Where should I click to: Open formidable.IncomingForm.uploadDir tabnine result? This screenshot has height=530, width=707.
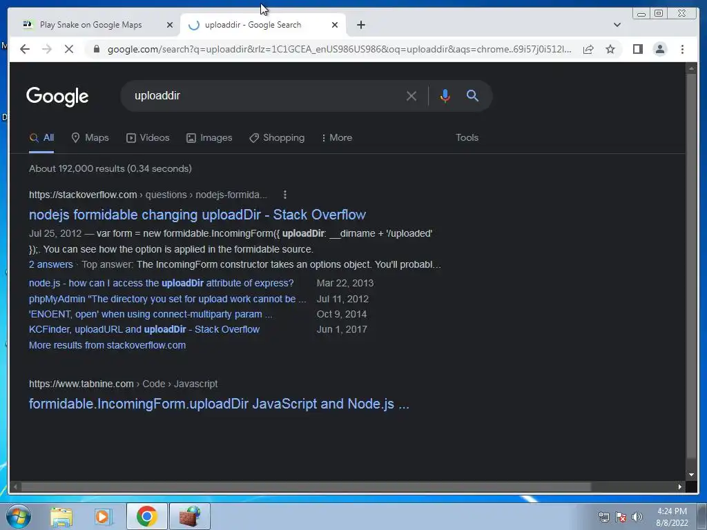tap(219, 404)
